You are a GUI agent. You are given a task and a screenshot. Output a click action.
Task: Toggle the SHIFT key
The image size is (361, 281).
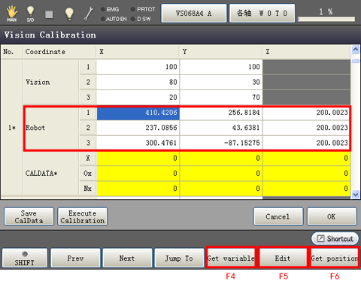[x=25, y=258]
